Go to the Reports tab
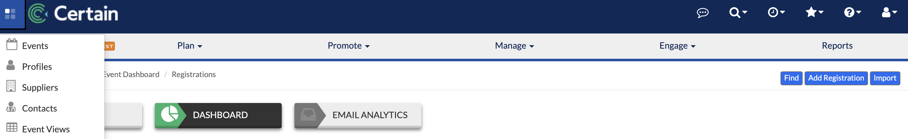Screen dimensions: 908x139 pos(837,45)
